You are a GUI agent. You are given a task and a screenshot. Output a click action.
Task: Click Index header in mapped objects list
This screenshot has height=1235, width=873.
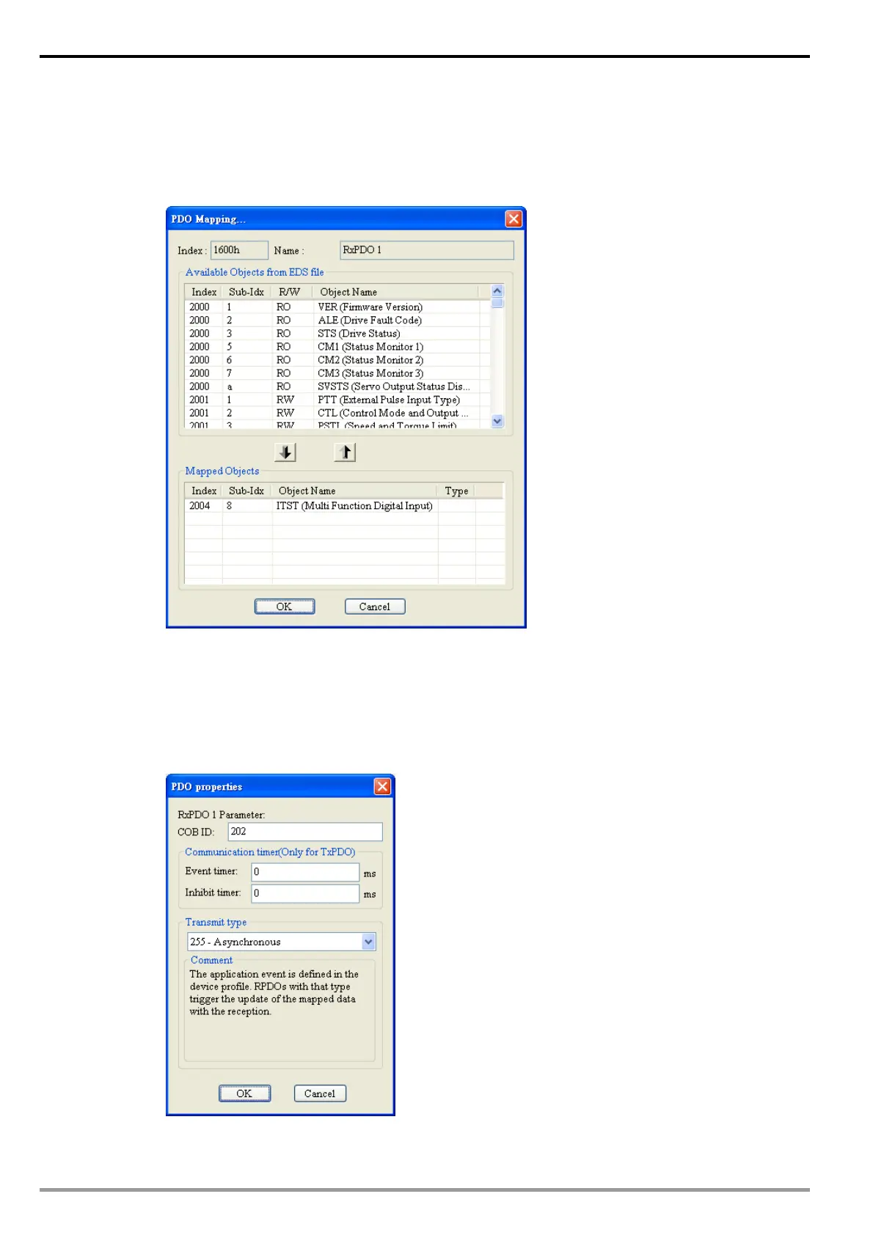203,491
